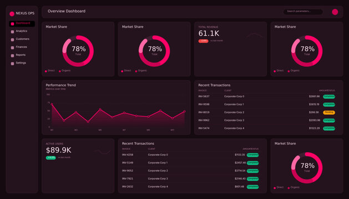Click the $89.9K active users value
349x199 pixels.
pos(59,150)
